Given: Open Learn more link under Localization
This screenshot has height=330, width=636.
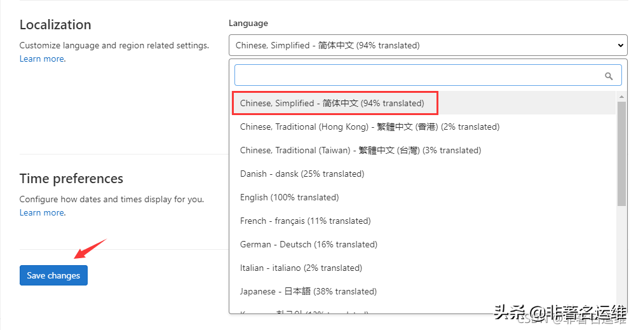Looking at the screenshot, I should [42, 59].
